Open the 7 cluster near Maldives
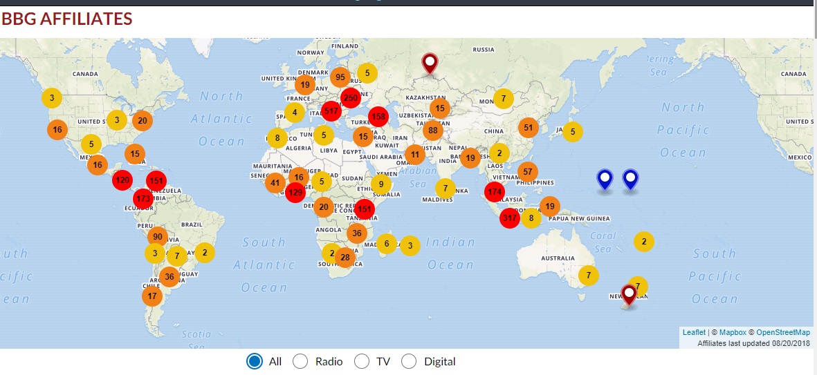Viewport: 817px width, 375px height. point(445,189)
